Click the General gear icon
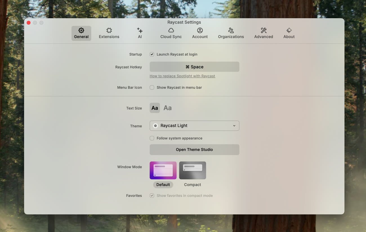The image size is (366, 232). 81,30
